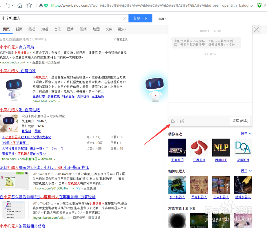Image resolution: width=267 pixels, height=228 pixels.
Task: Switch to the 新闻 search tab
Action: 19,29
